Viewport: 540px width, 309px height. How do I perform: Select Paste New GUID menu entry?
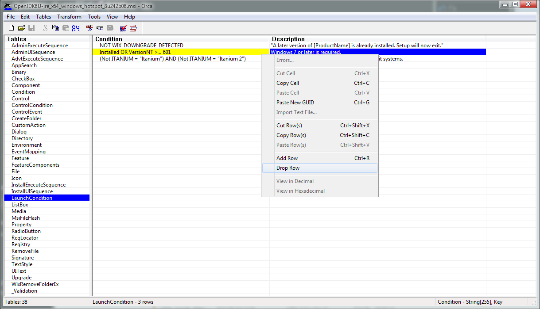point(295,103)
